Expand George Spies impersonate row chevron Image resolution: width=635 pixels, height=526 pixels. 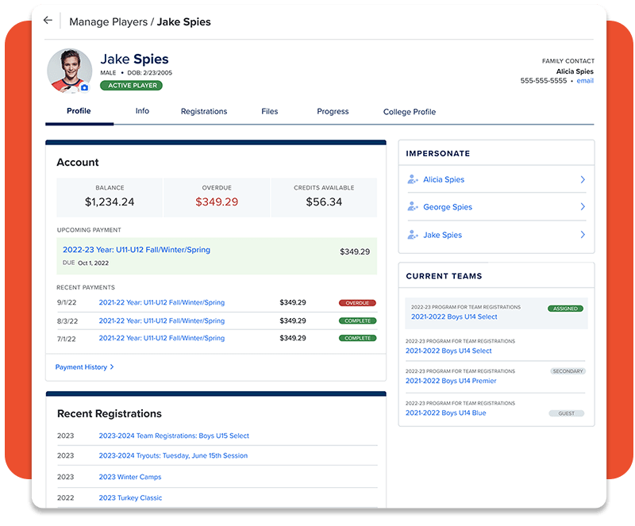[585, 207]
